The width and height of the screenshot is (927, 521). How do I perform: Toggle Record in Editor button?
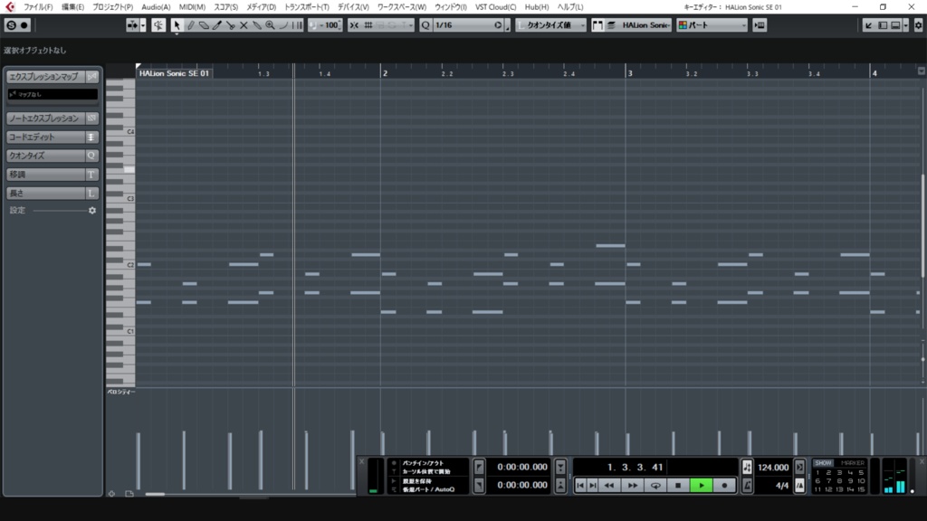click(x=24, y=25)
